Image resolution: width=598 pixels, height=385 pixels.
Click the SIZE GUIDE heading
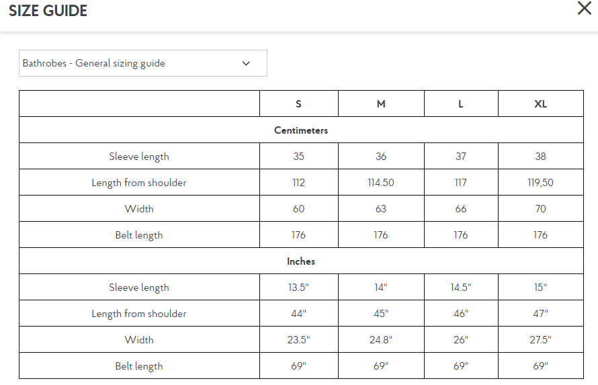(48, 11)
